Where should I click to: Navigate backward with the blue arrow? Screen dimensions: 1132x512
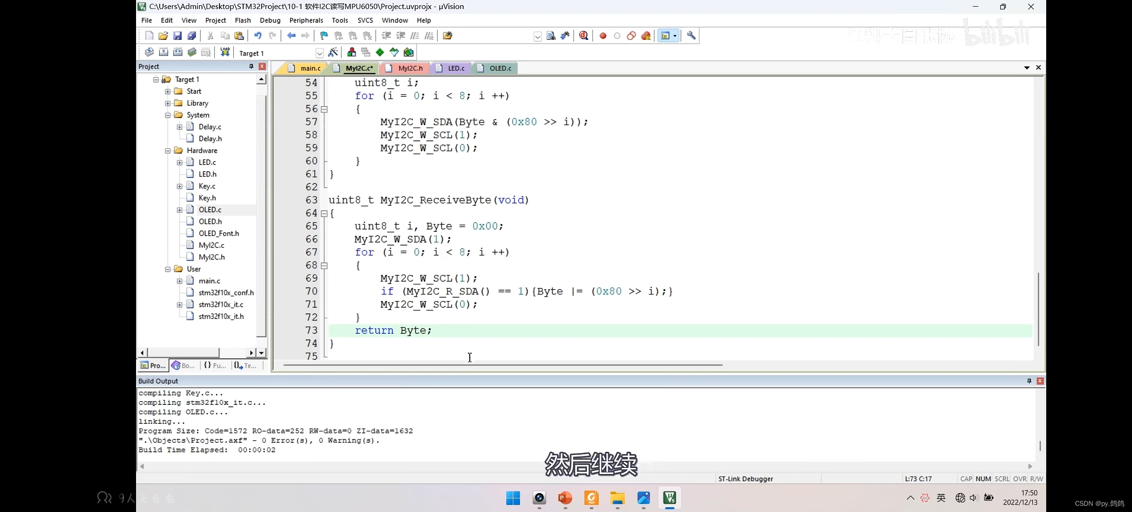tap(291, 36)
